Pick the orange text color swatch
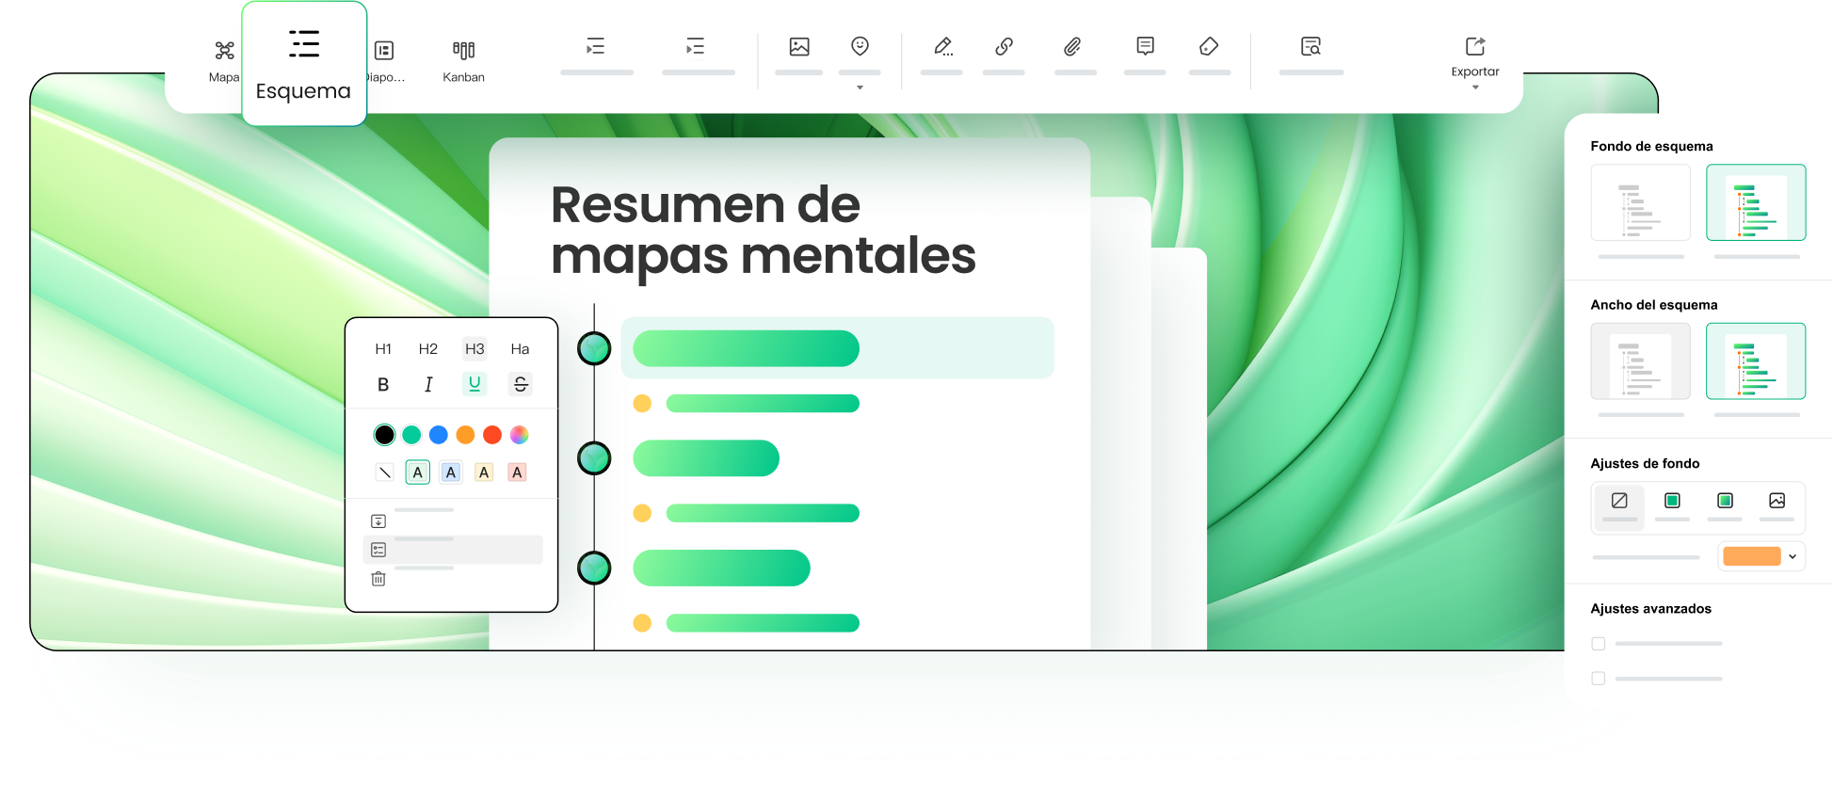This screenshot has width=1833, height=785. tap(465, 435)
